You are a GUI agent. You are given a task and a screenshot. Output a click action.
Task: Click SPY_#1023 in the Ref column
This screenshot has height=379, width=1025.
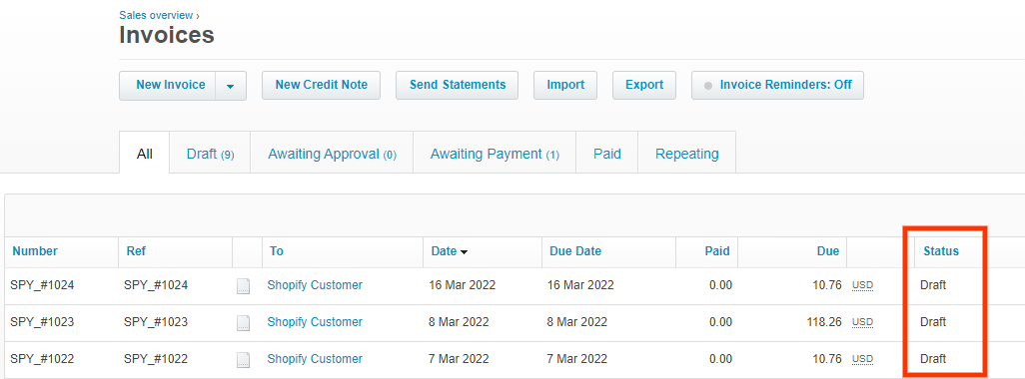coord(156,321)
